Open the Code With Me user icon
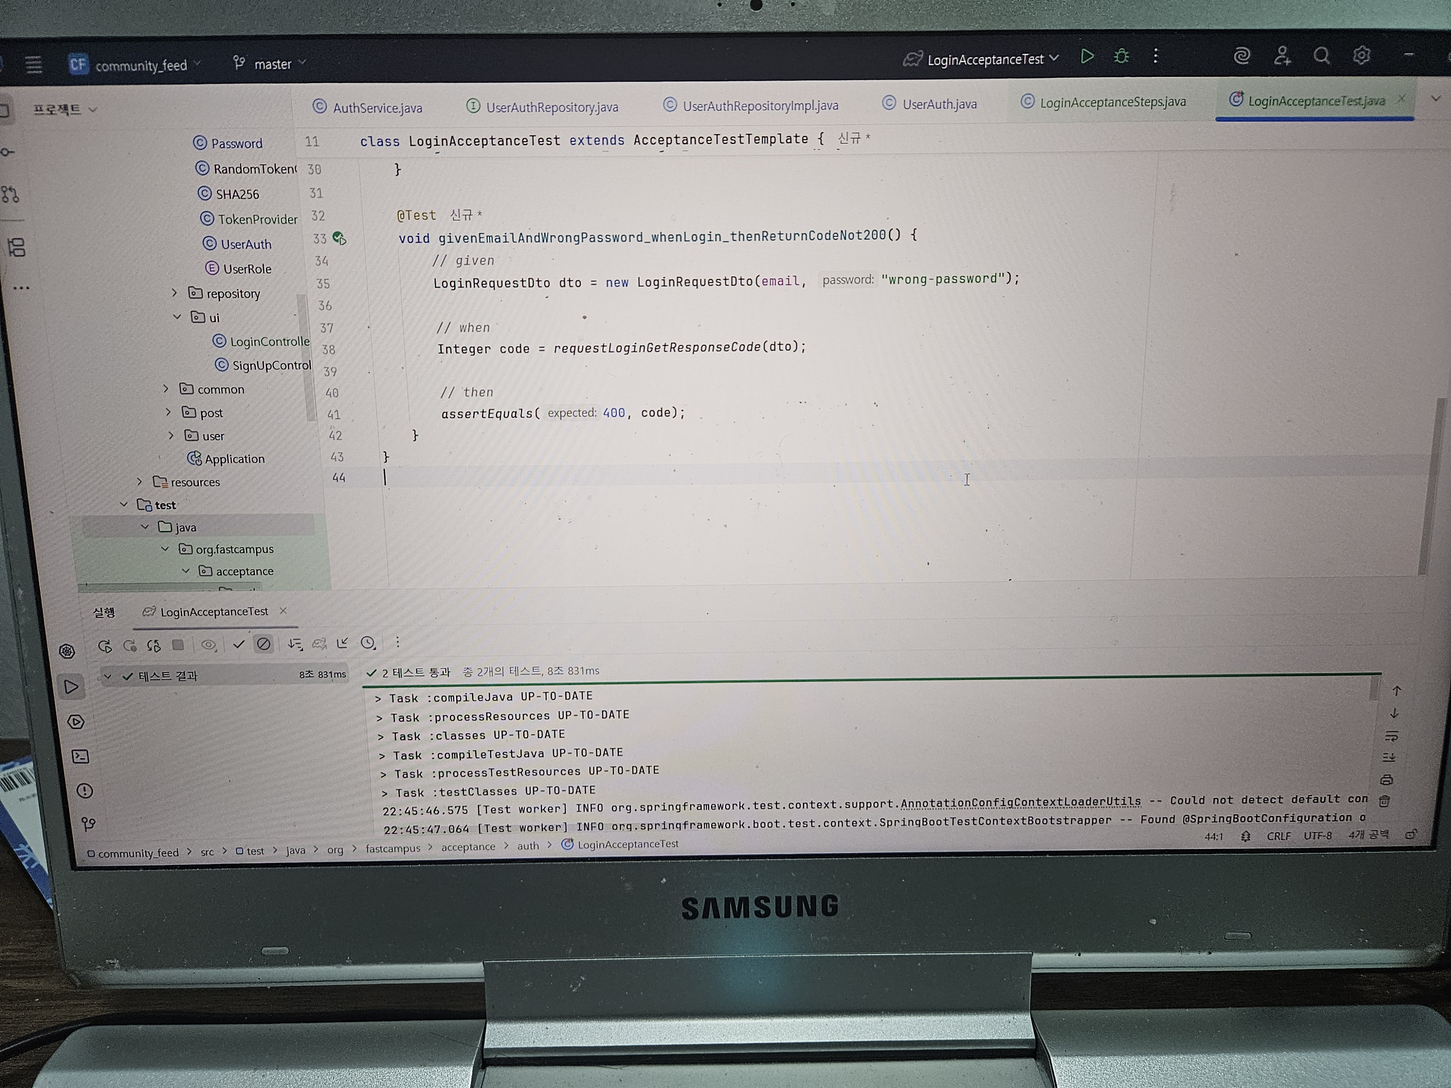This screenshot has width=1451, height=1088. (1282, 56)
